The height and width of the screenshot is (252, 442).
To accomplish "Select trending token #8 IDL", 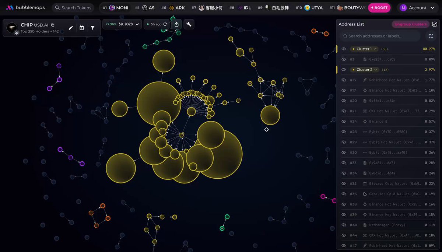I will point(240,8).
